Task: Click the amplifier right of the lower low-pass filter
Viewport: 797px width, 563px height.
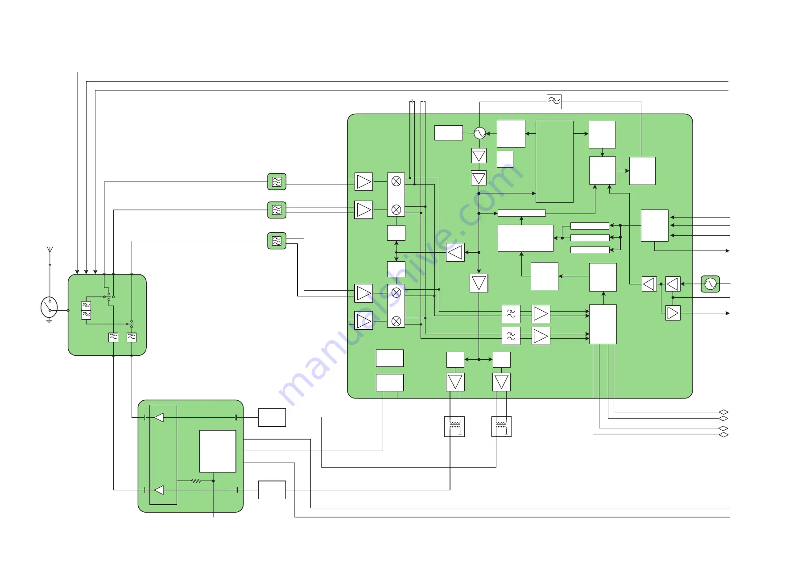Action: pos(541,336)
